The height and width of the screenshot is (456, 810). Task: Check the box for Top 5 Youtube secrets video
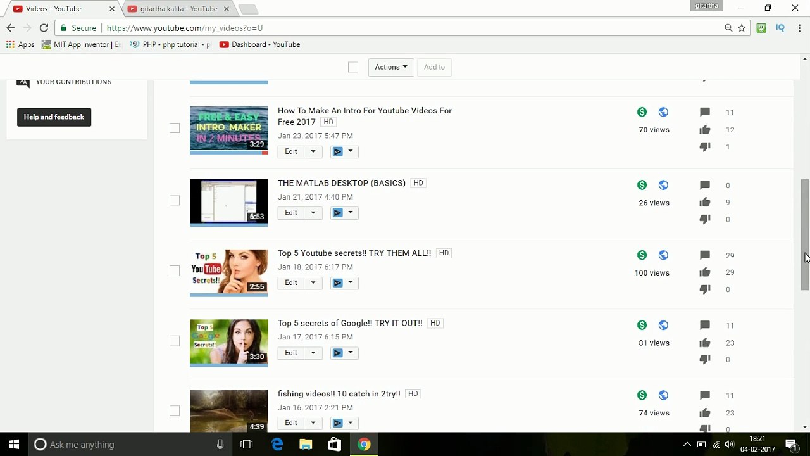tap(175, 271)
